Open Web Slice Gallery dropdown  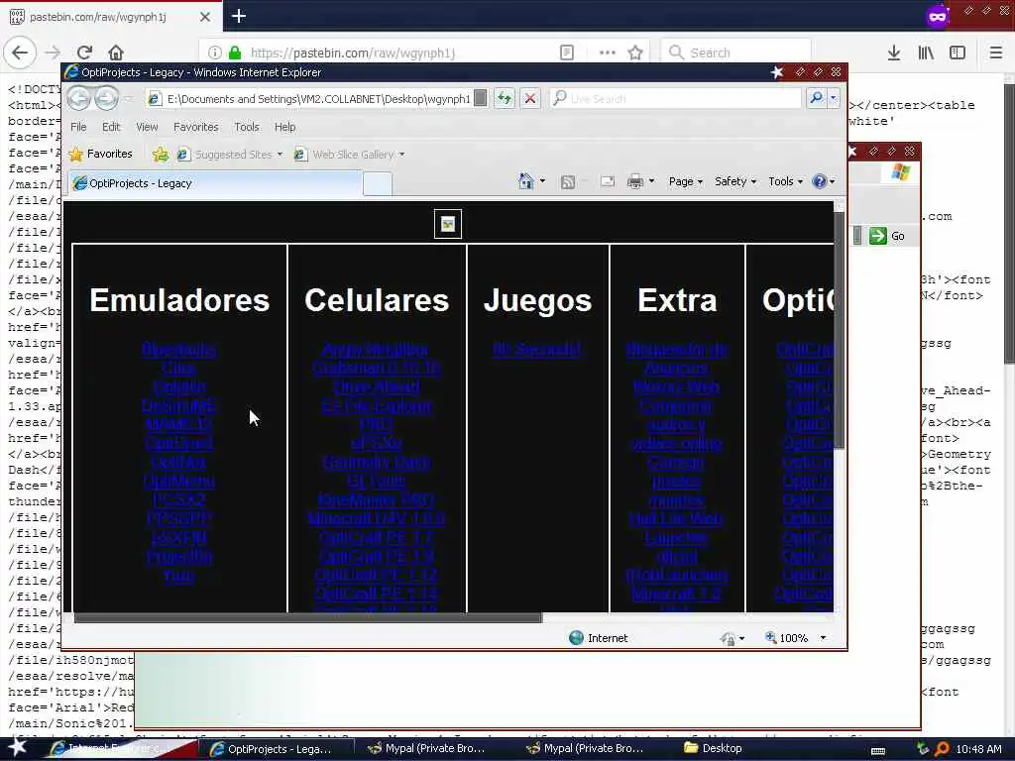(349, 154)
